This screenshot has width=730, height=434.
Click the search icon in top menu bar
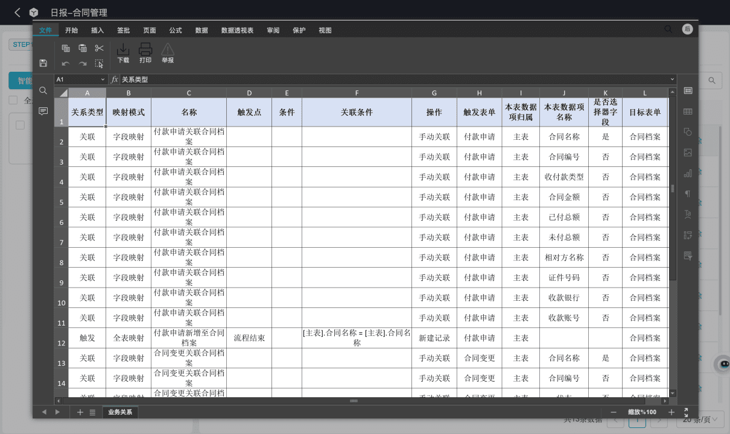pos(668,29)
